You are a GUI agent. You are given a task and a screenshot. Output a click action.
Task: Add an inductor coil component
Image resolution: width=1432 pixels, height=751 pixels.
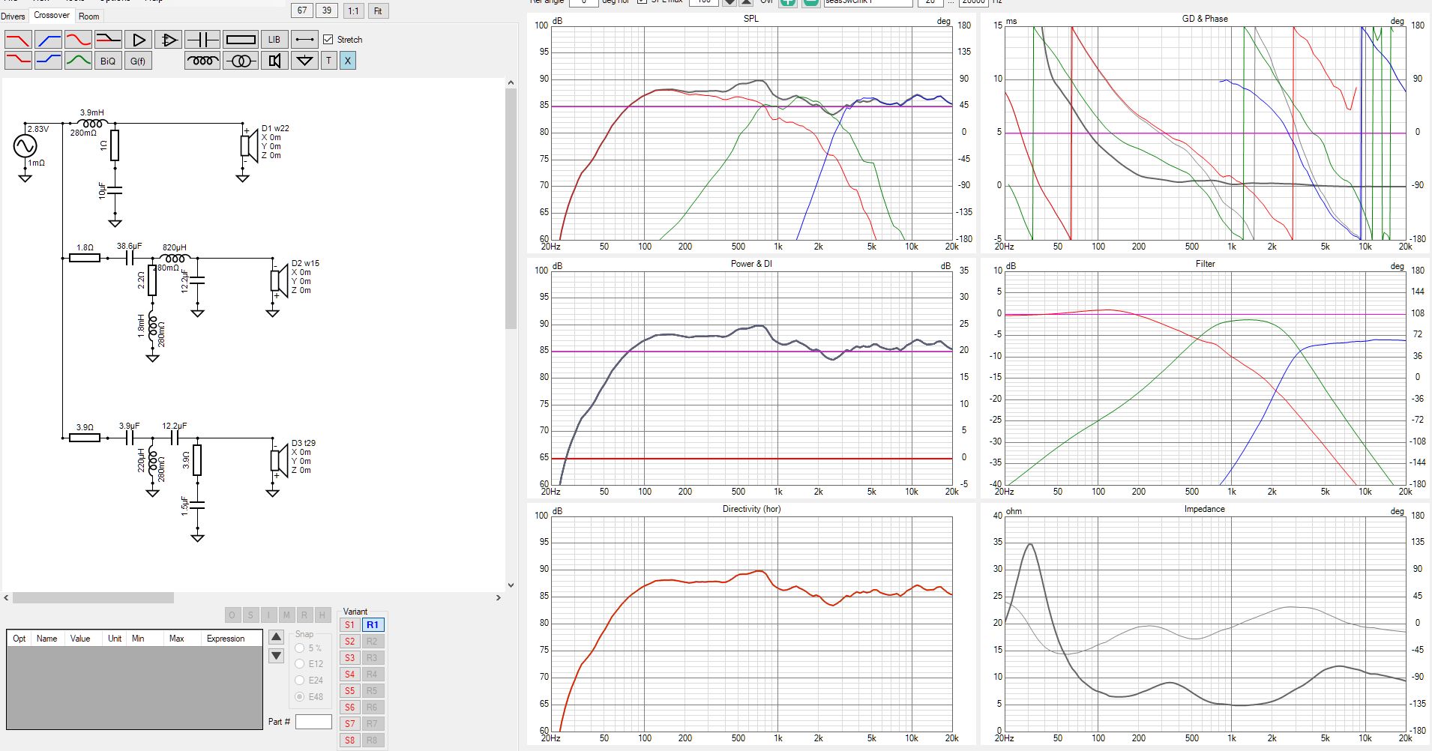pyautogui.click(x=202, y=61)
